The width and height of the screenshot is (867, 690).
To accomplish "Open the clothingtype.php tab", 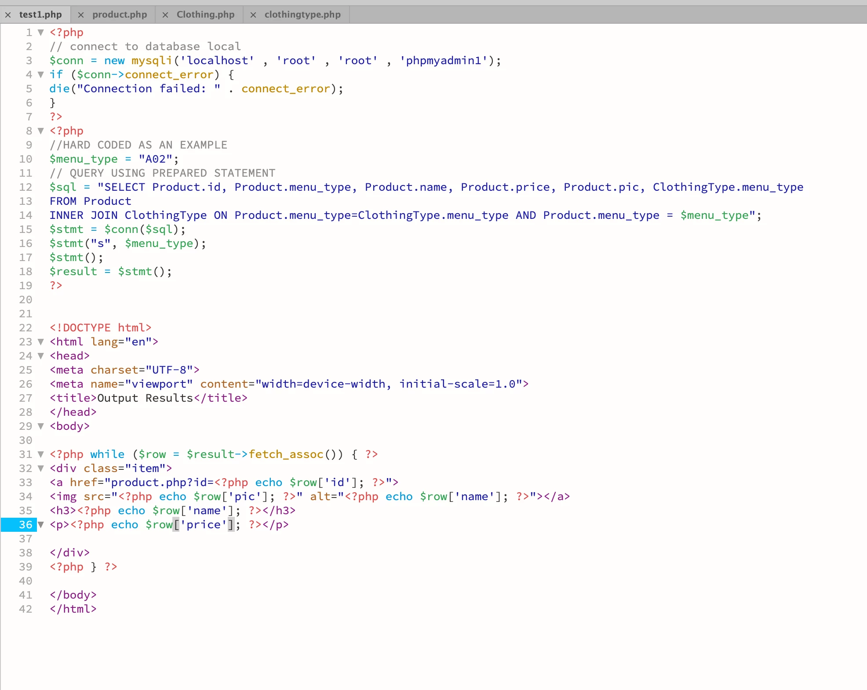I will pyautogui.click(x=302, y=15).
